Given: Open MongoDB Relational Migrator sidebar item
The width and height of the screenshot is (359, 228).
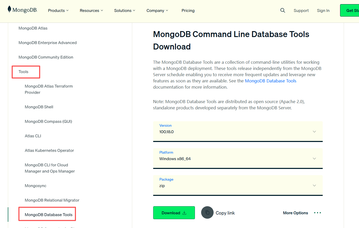Looking at the screenshot, I should point(52,200).
